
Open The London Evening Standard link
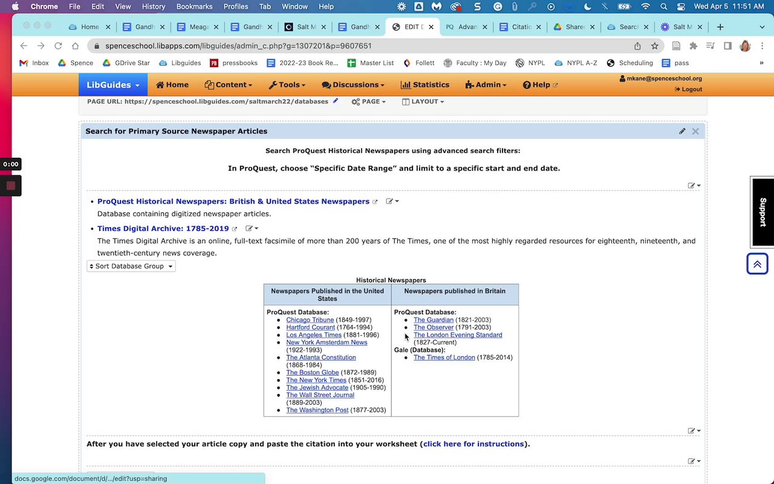click(x=458, y=335)
